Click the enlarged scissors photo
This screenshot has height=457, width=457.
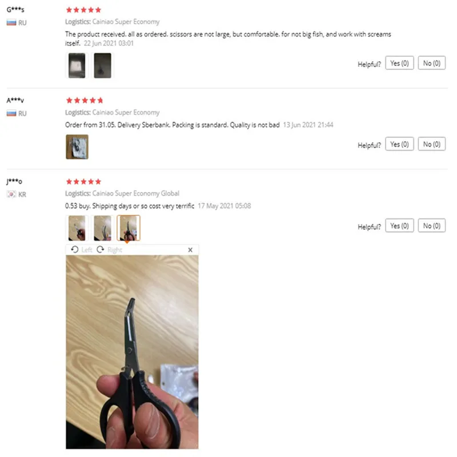(132, 352)
